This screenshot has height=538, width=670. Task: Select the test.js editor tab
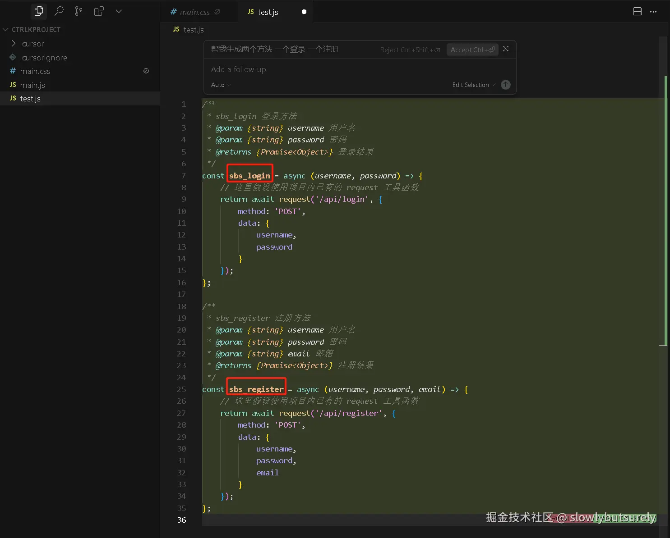click(x=268, y=12)
